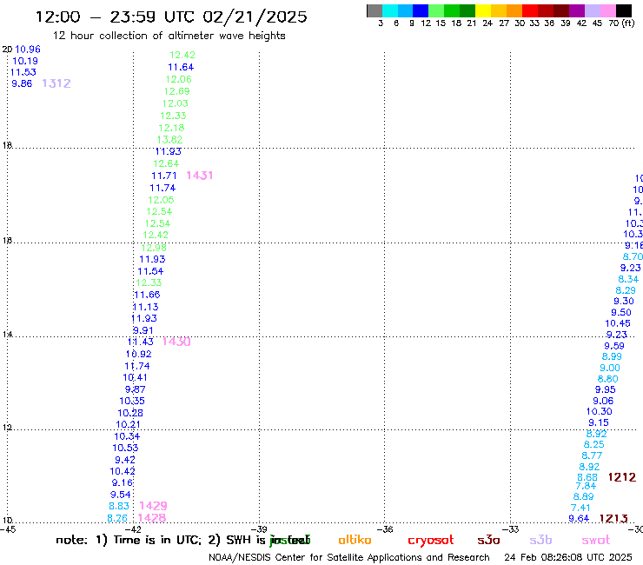Click the wave height value 12.69
The image size is (643, 565).
176,91
